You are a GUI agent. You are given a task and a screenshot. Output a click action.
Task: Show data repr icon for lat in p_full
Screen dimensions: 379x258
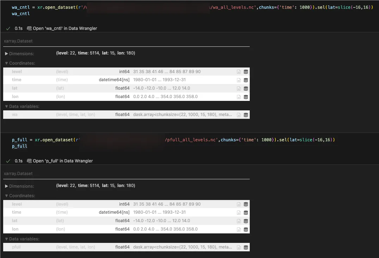pos(246,221)
